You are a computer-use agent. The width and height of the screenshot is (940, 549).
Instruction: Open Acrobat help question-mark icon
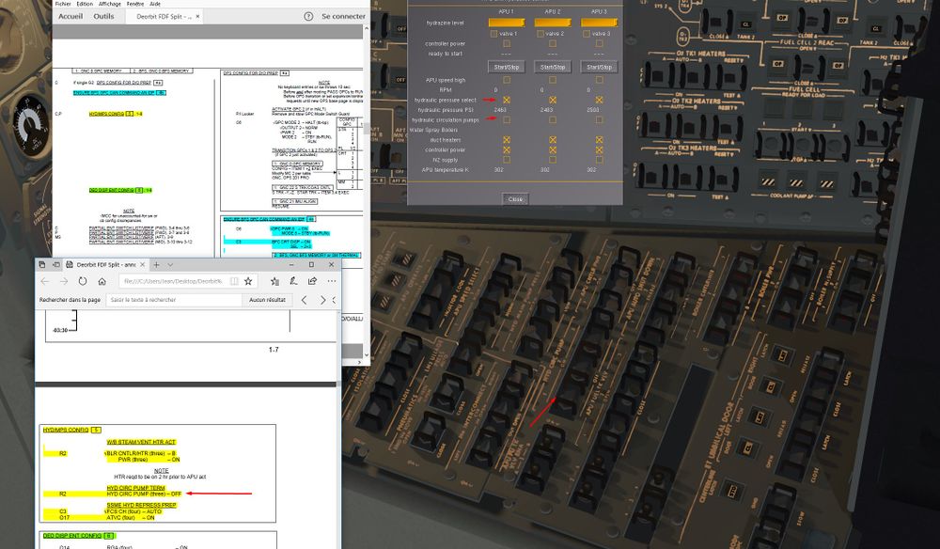pos(308,16)
